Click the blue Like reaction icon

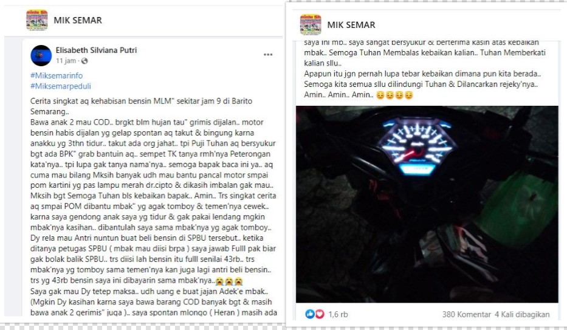(x=310, y=314)
